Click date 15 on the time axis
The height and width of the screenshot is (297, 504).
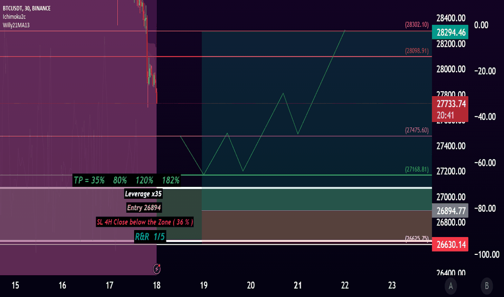click(x=15, y=285)
